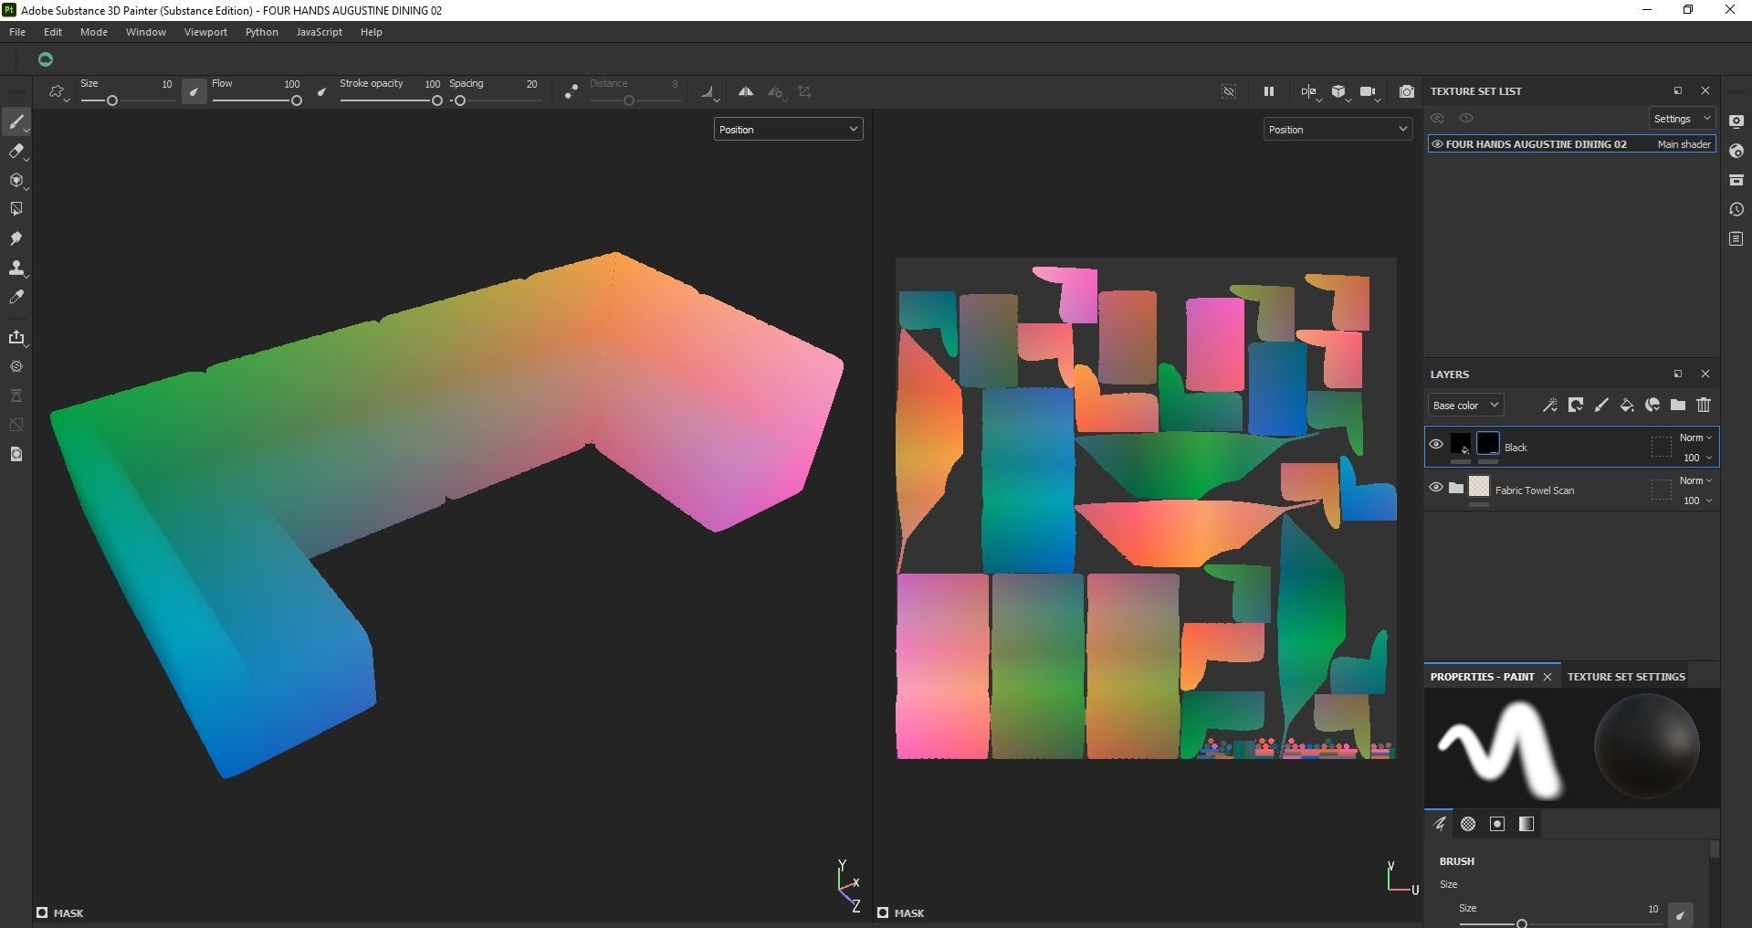Open blend mode dropdown for Black layer
Viewport: 1752px width, 928px height.
point(1695,438)
